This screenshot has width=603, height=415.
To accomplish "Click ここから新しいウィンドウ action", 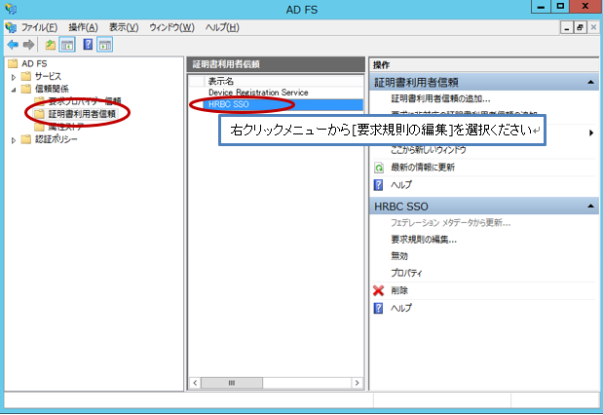I will 429,150.
